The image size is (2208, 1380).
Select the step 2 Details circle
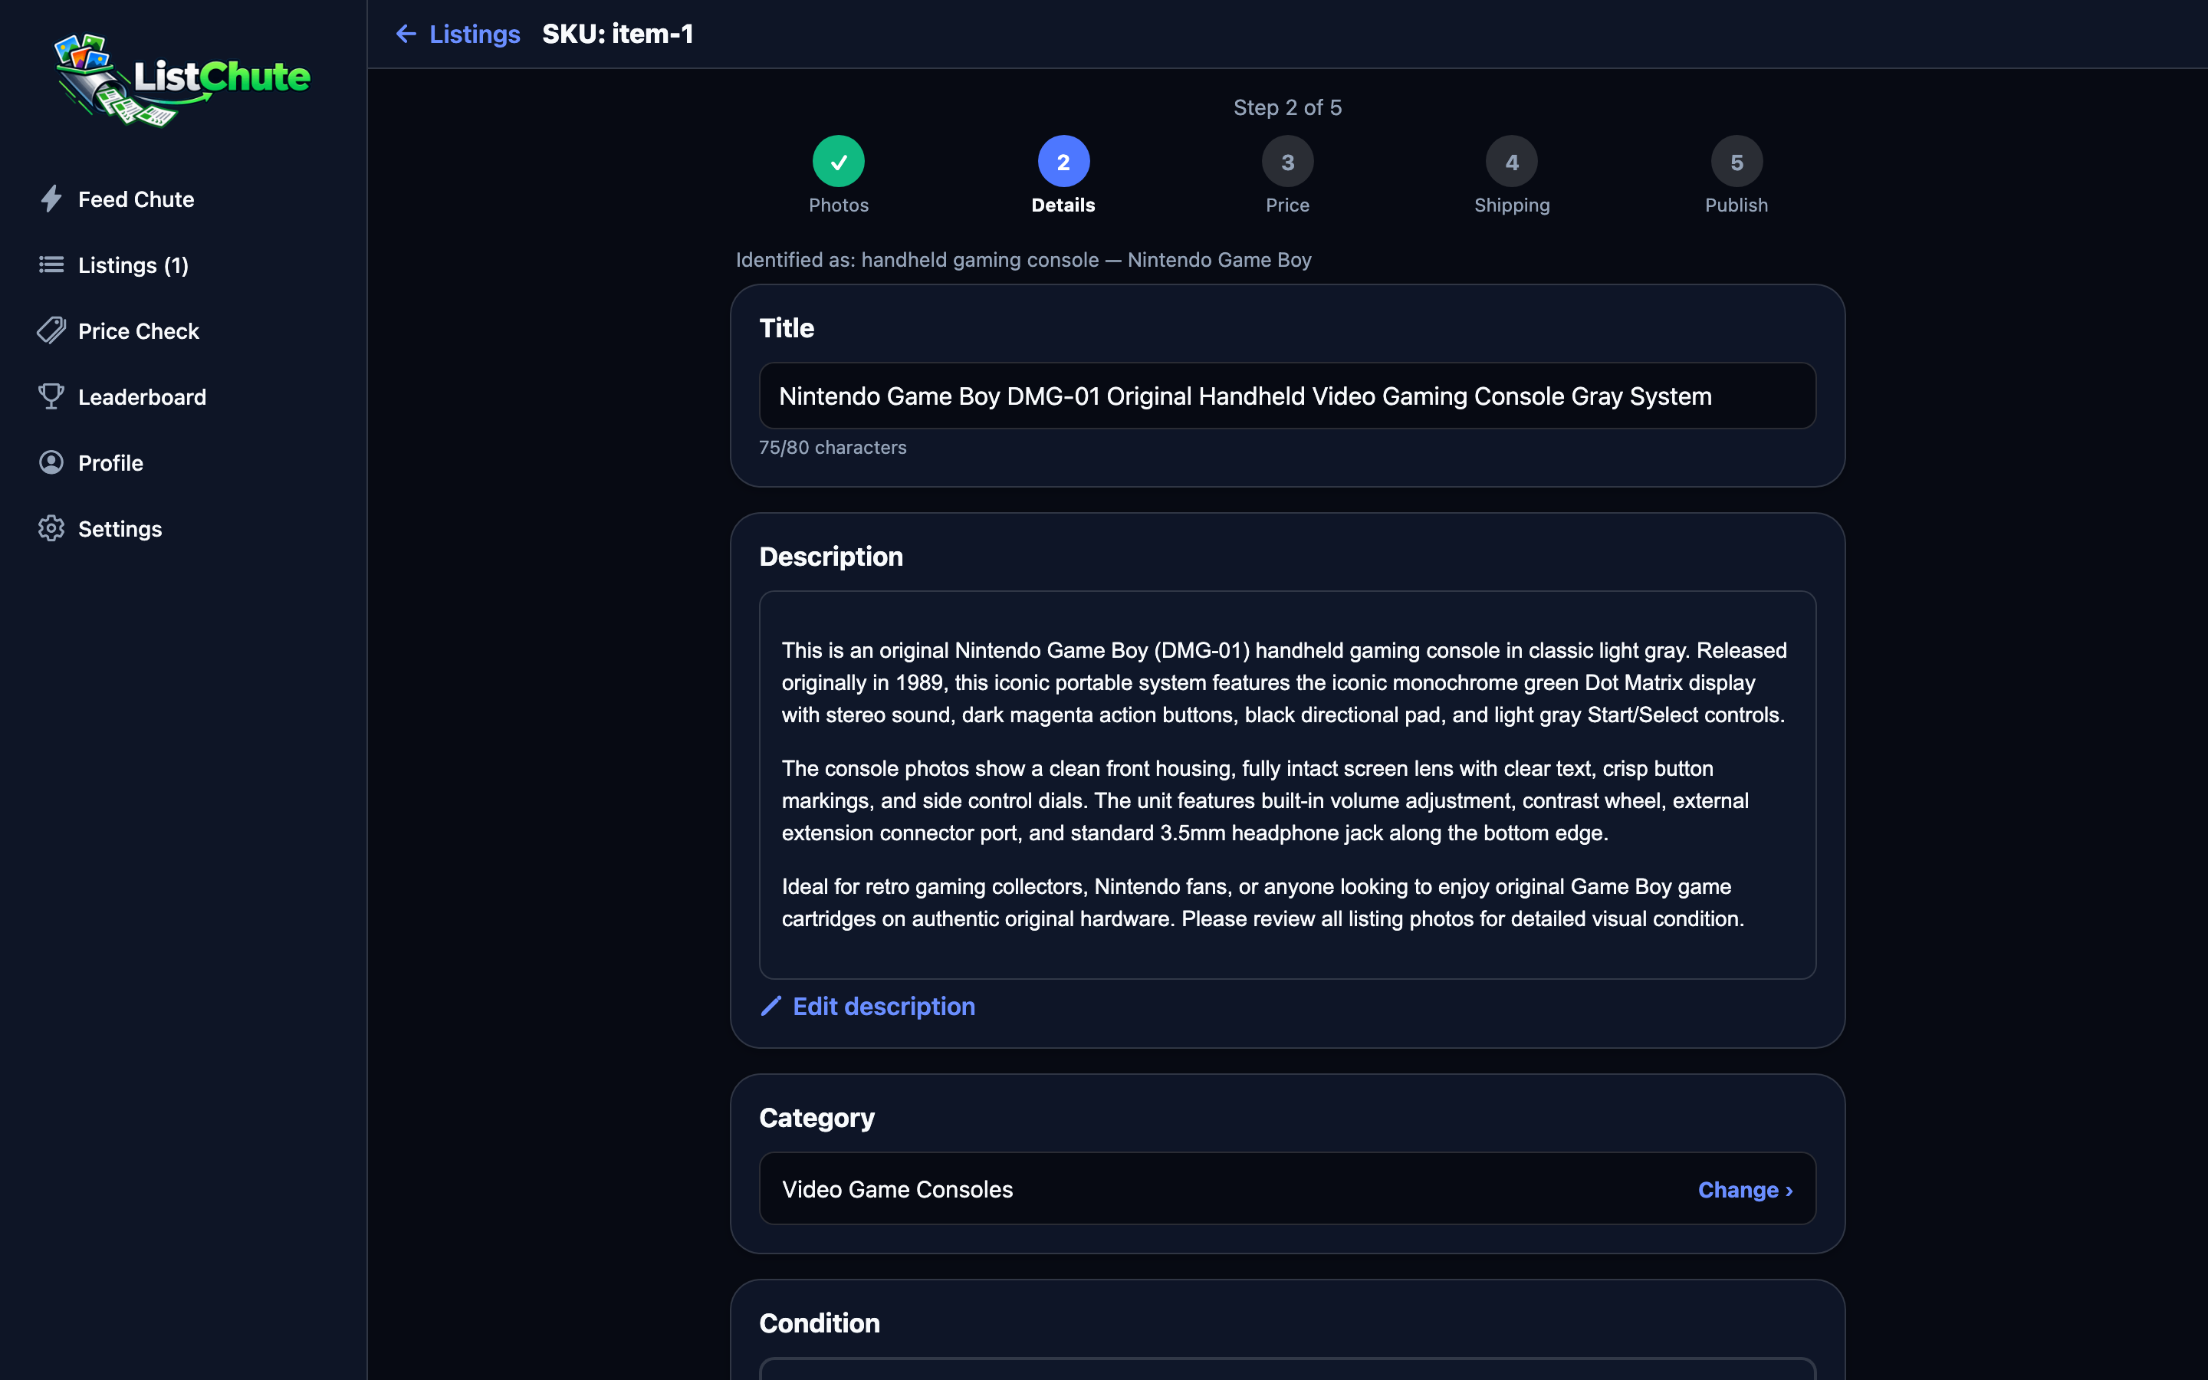tap(1063, 162)
